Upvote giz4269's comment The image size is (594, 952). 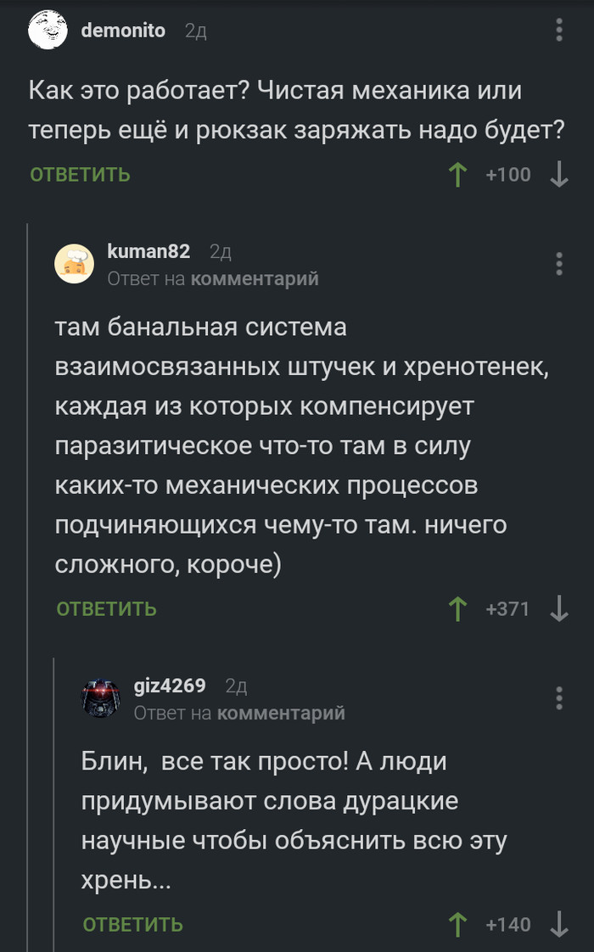tap(457, 924)
